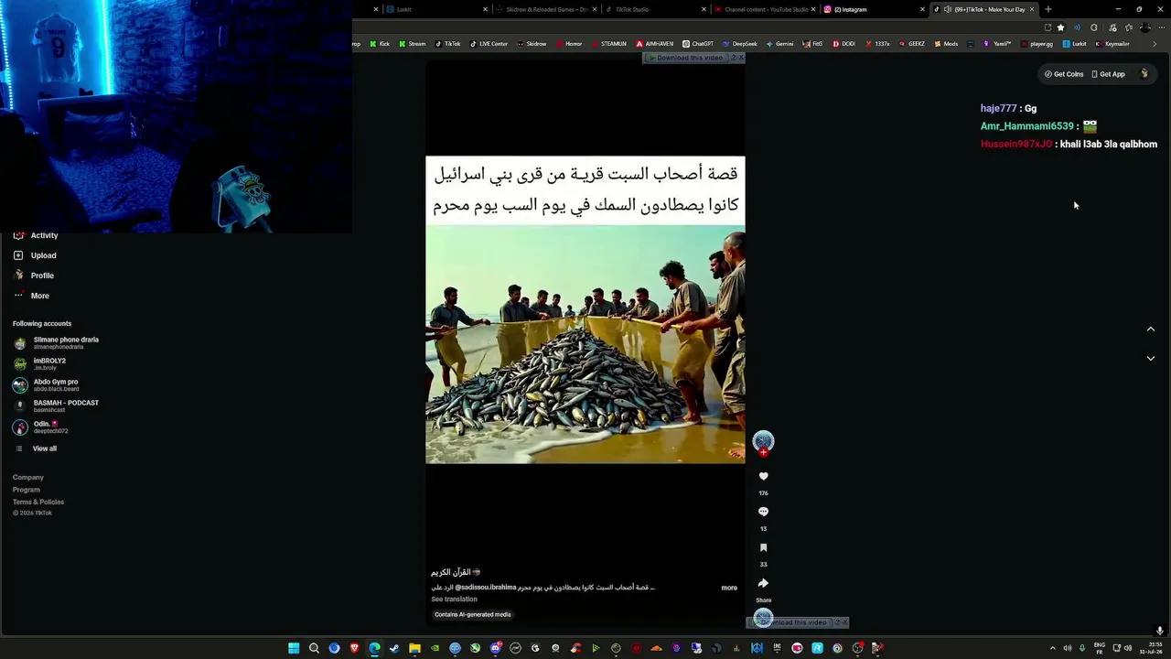Switch to the Instagram tab
This screenshot has width=1171, height=659.
(874, 9)
